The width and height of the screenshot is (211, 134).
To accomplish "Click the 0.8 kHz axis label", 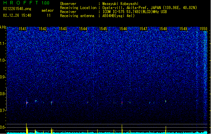I will coord(3,94).
